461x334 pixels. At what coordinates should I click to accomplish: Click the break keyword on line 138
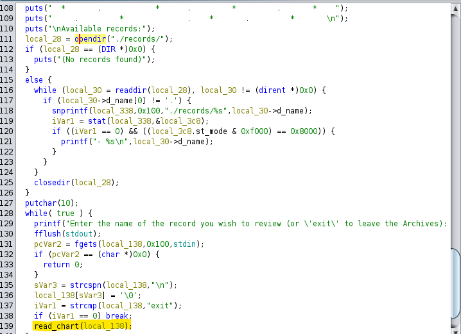[117, 316]
